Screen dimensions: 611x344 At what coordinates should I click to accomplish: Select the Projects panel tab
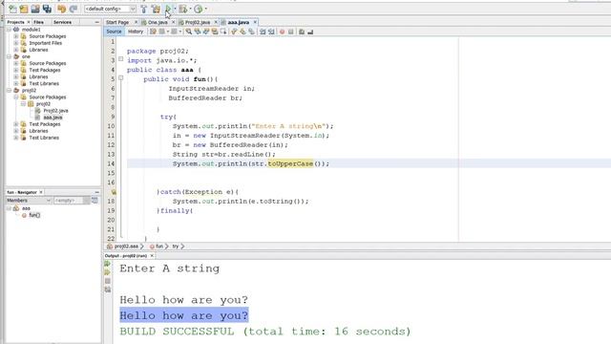pyautogui.click(x=15, y=22)
